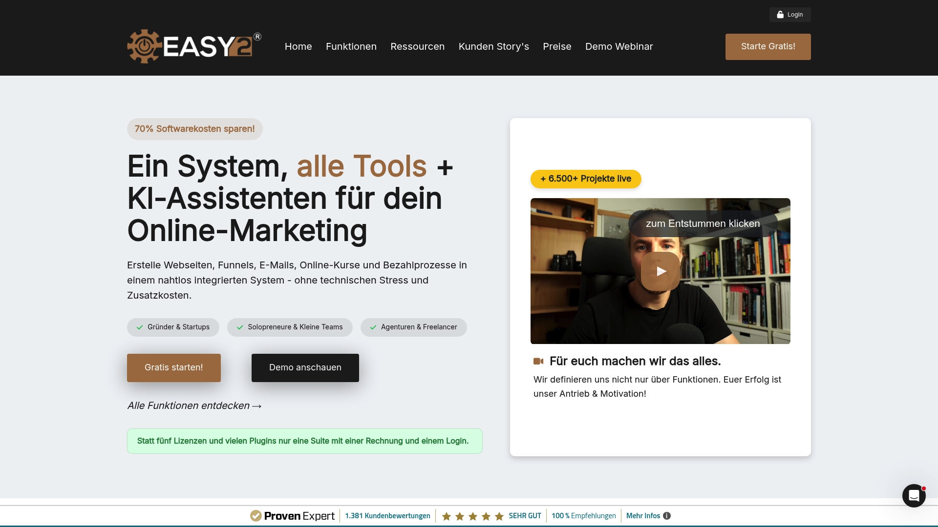Click the ProvenExpert checkmark badge icon

pos(255,515)
